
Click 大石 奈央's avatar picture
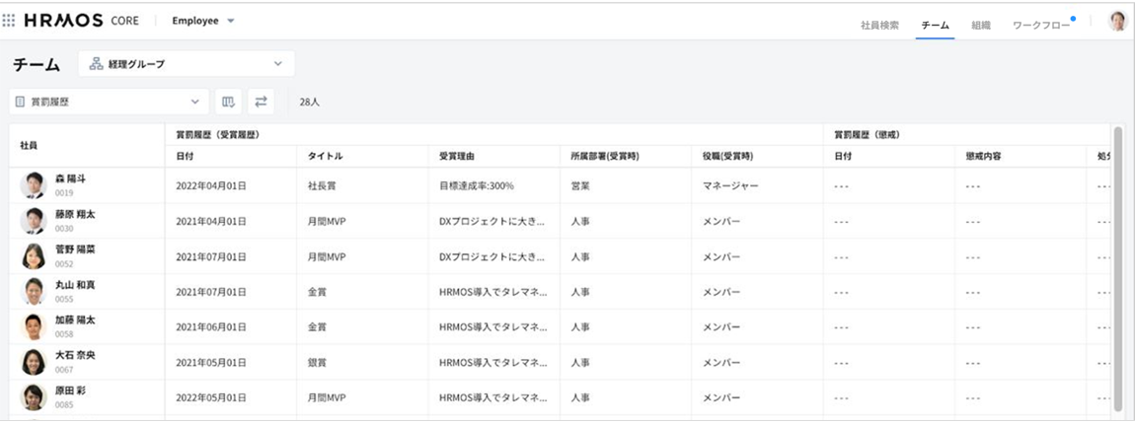[x=34, y=362]
